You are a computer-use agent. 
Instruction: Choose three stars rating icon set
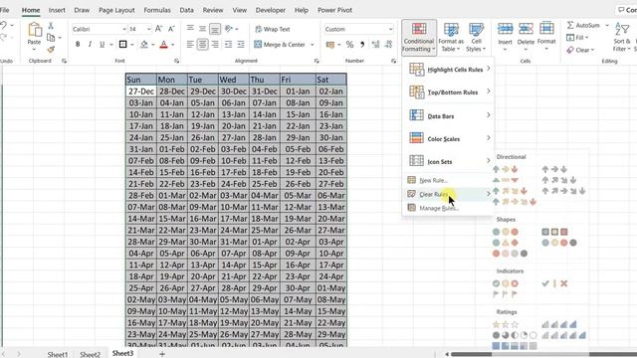pos(506,324)
